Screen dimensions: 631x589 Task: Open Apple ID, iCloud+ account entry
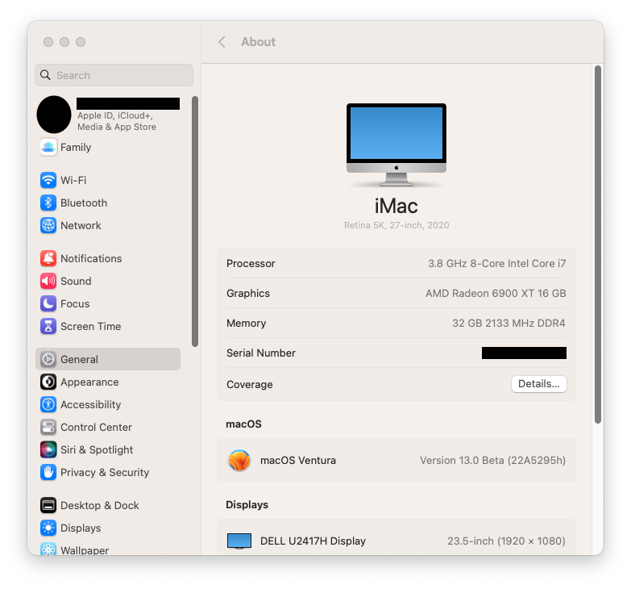click(x=109, y=115)
